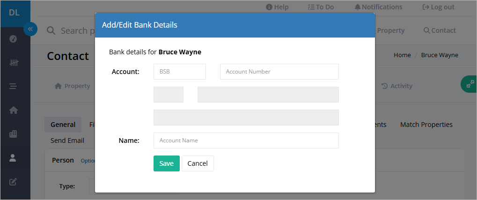Screen dimensions: 477x200
Task: Open Help in the top bar
Action: click(277, 7)
